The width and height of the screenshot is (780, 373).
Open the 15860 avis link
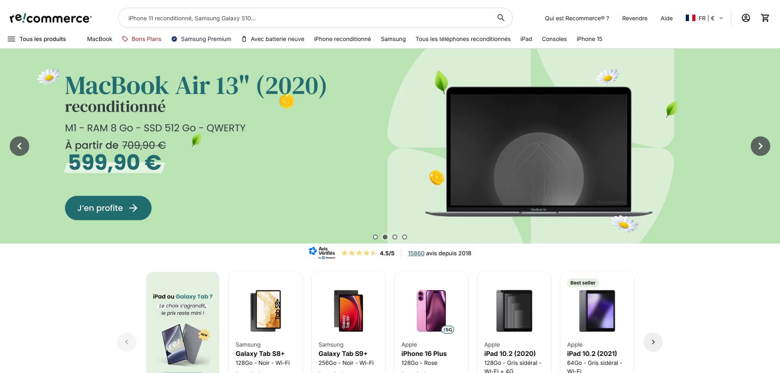(x=416, y=253)
